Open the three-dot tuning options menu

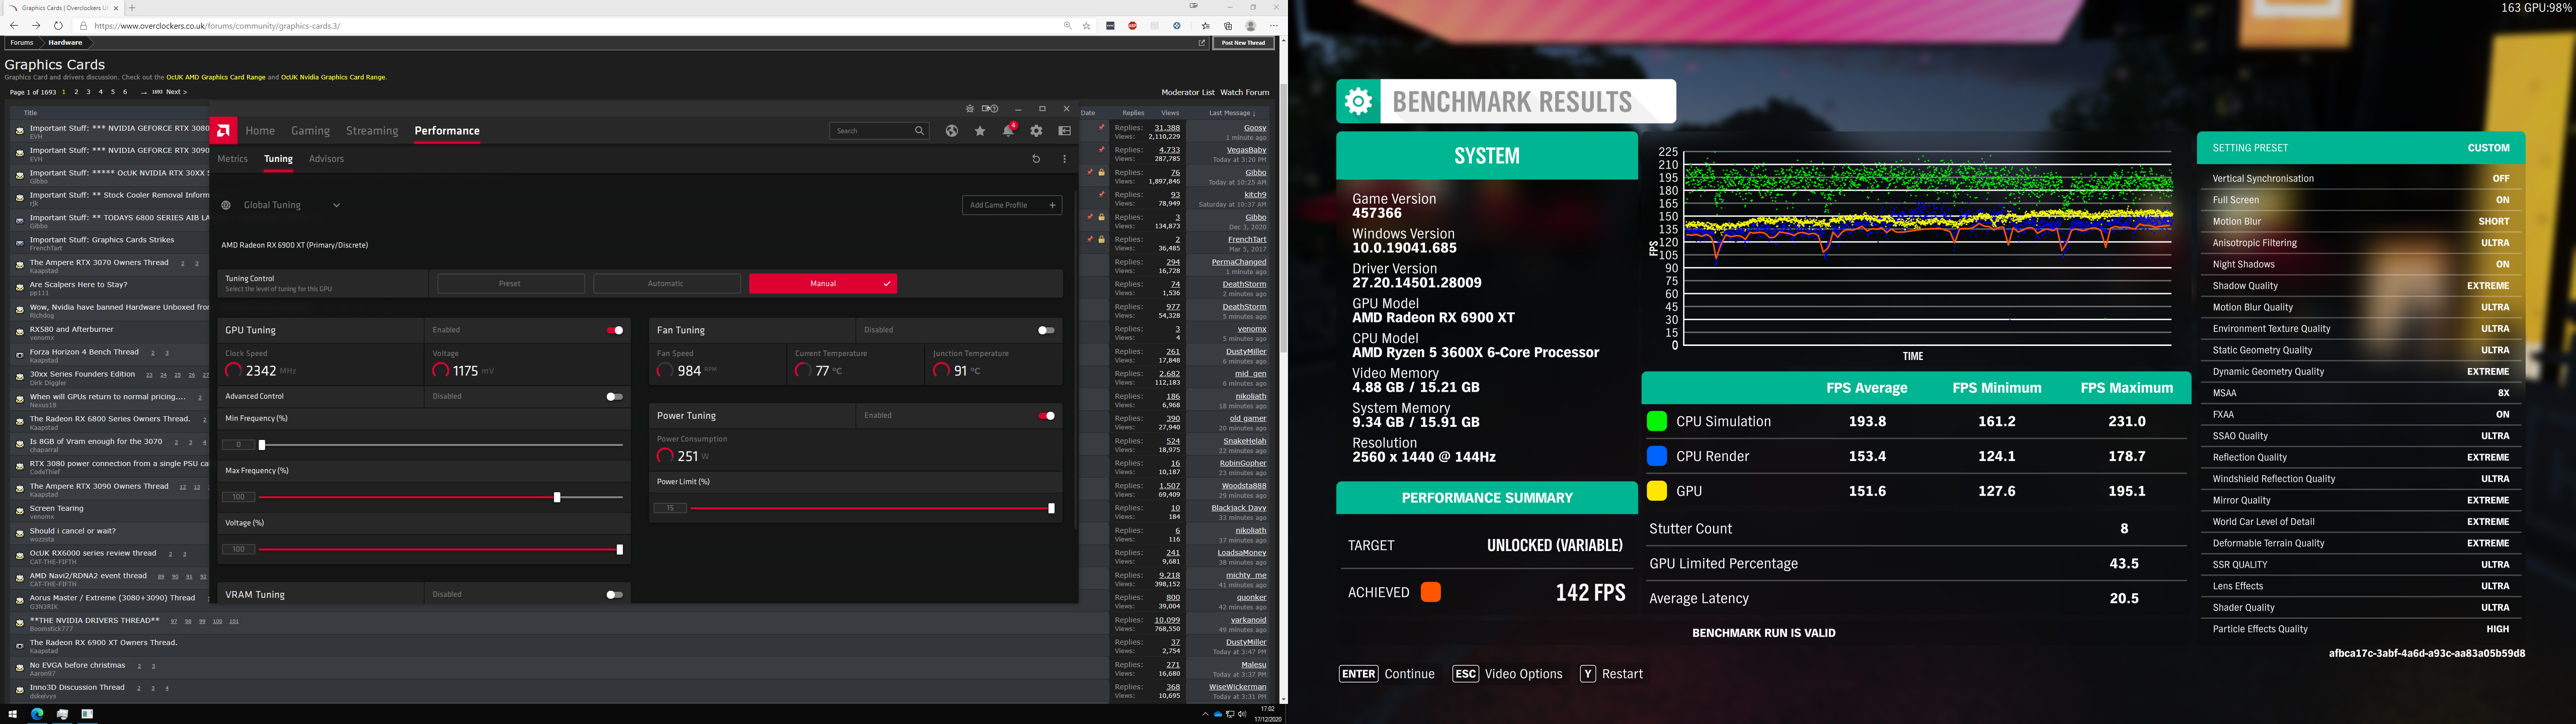(1065, 159)
